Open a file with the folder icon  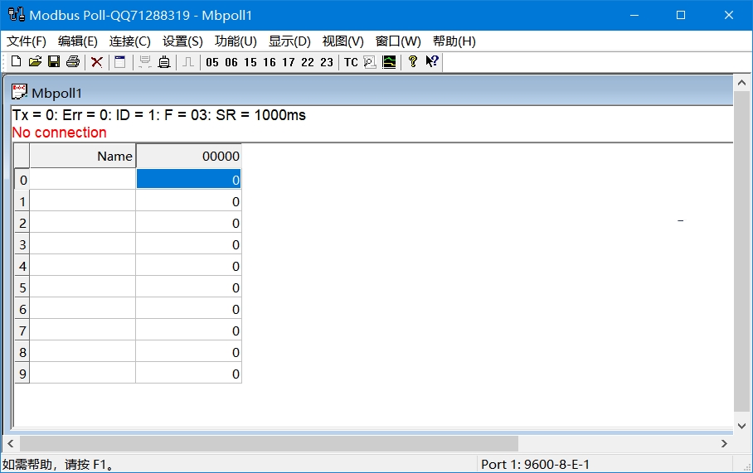tap(35, 62)
